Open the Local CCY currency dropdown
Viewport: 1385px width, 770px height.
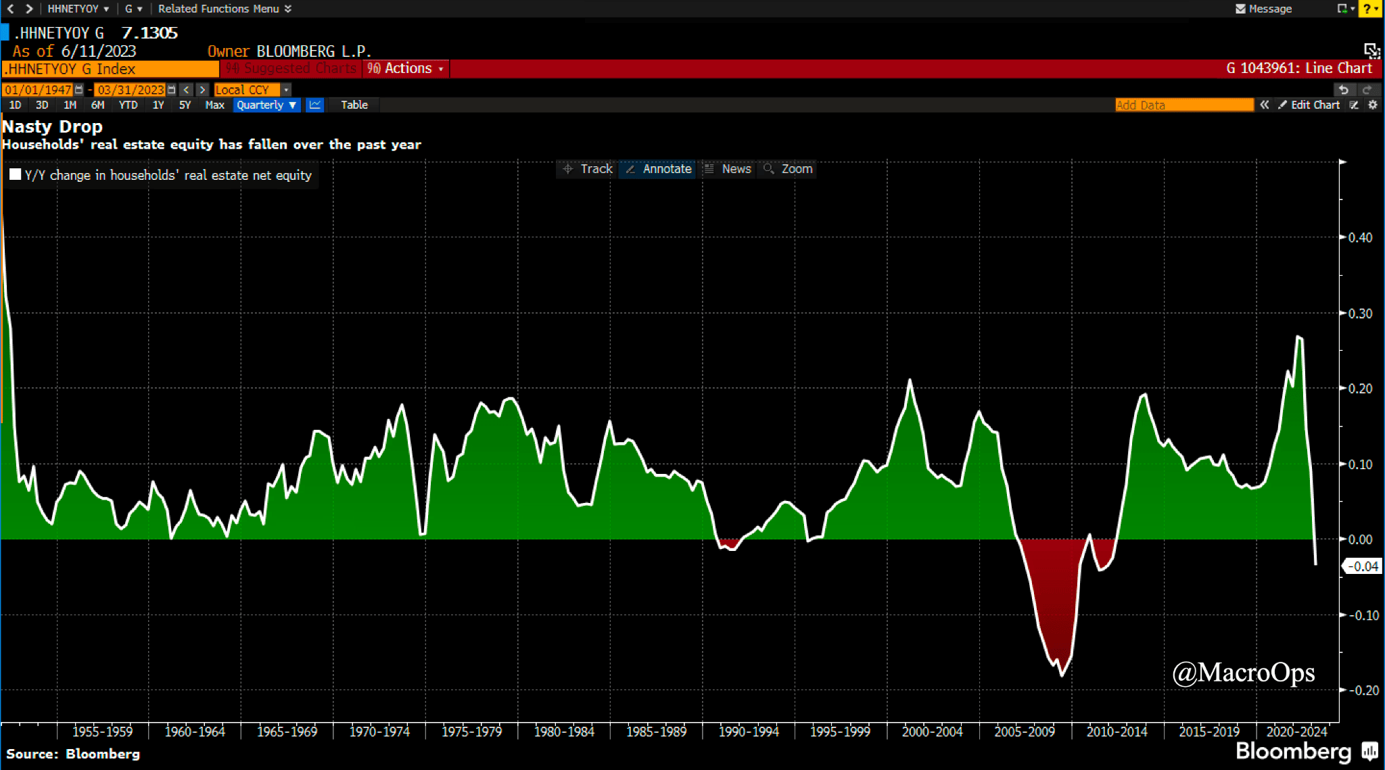[286, 90]
